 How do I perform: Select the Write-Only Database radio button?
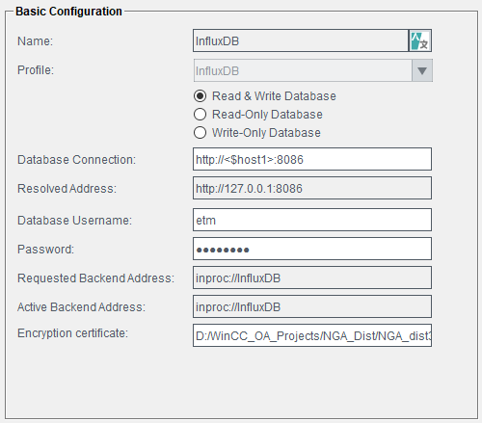[x=200, y=133]
